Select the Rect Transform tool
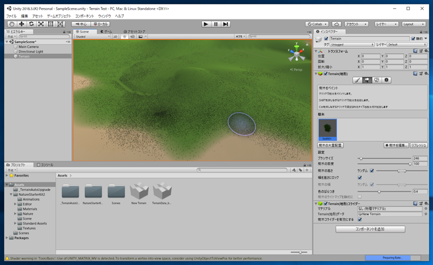The height and width of the screenshot is (265, 433). (50, 24)
